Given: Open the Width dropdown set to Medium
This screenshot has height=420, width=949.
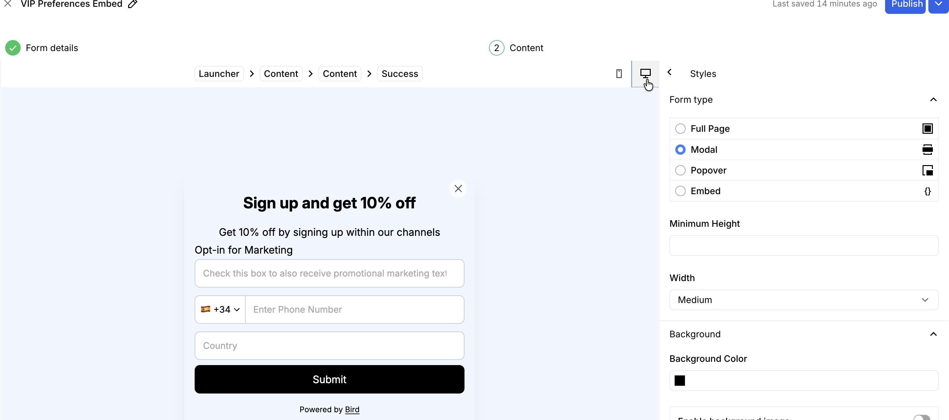Looking at the screenshot, I should tap(803, 300).
